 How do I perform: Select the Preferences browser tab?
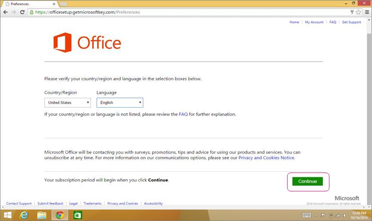pyautogui.click(x=30, y=4)
